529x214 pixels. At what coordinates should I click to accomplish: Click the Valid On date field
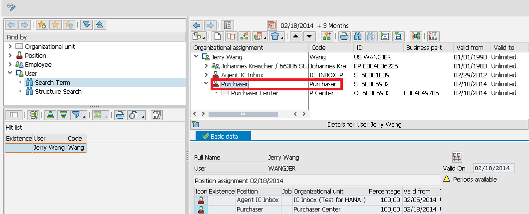494,168
